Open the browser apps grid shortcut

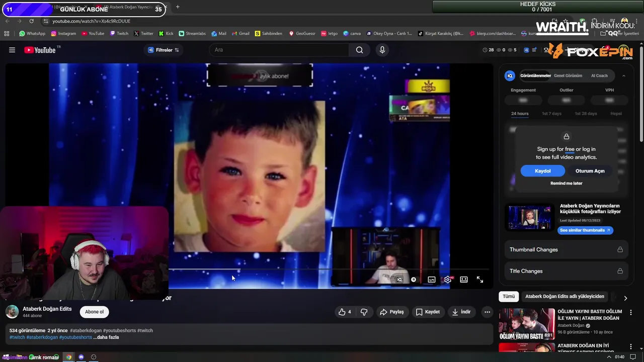click(7, 34)
